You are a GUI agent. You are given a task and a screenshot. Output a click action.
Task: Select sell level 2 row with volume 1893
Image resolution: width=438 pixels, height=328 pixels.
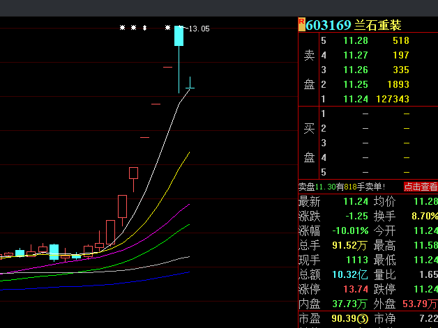tap(367, 84)
